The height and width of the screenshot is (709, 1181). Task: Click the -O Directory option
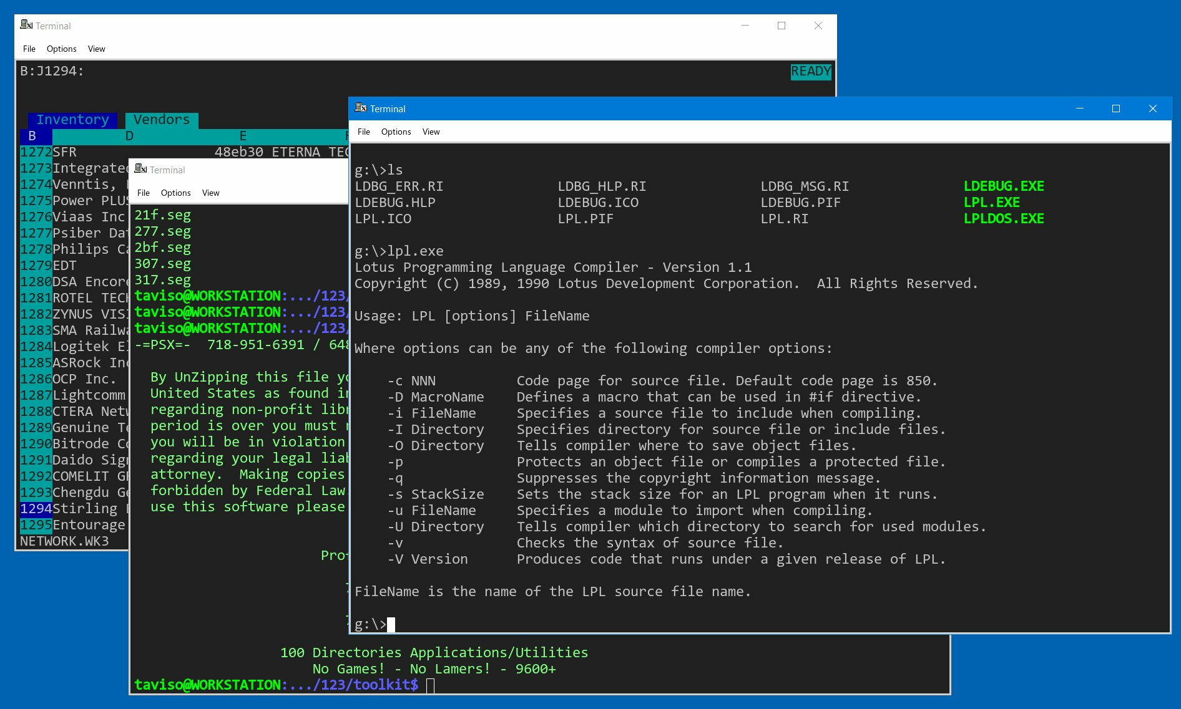[436, 445]
